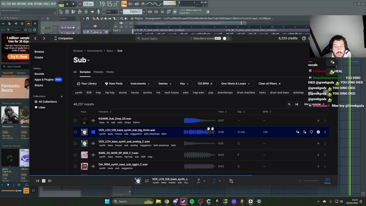Skip to previous sample in player bar
Viewport: 366px width, 206px height.
(37, 181)
